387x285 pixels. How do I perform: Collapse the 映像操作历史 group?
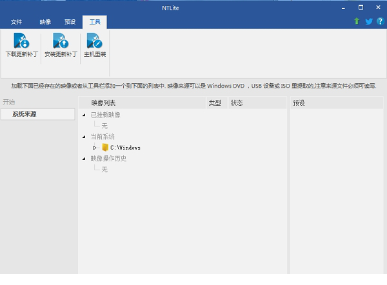[x=84, y=159]
